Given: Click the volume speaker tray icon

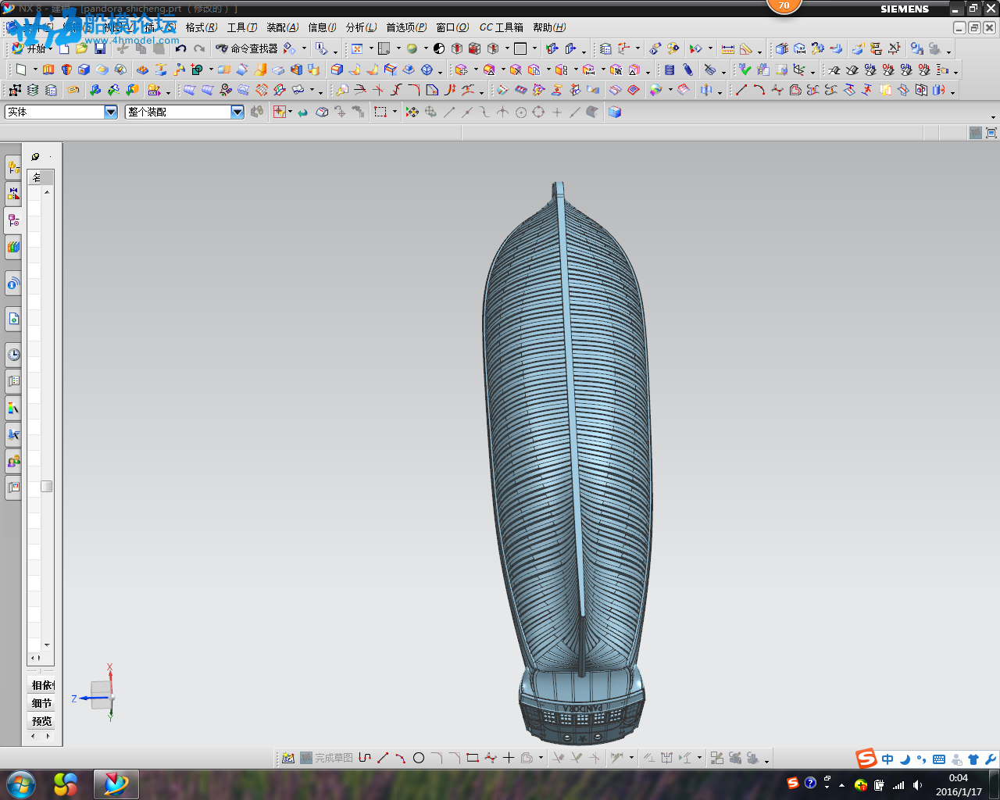Looking at the screenshot, I should click(x=917, y=785).
